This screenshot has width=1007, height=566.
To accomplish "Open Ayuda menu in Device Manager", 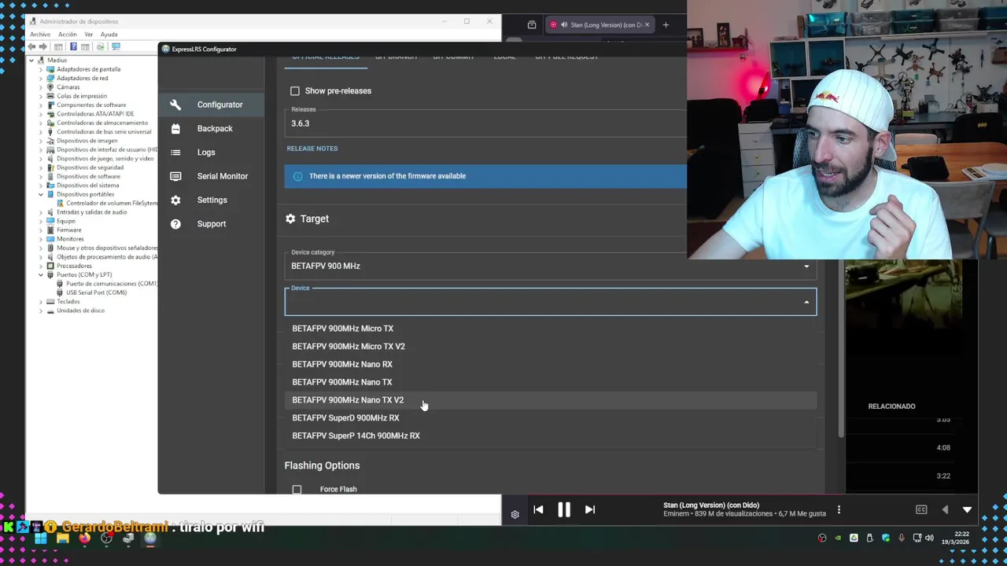I will [109, 35].
